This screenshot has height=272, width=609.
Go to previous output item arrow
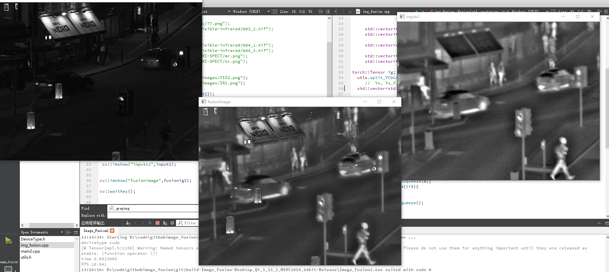click(135, 223)
